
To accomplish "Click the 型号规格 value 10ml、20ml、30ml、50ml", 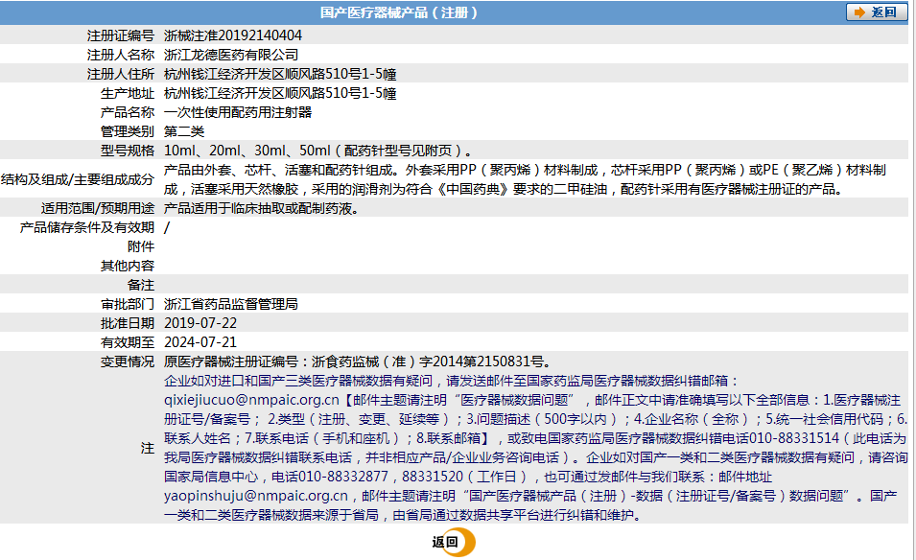I will pos(247,151).
